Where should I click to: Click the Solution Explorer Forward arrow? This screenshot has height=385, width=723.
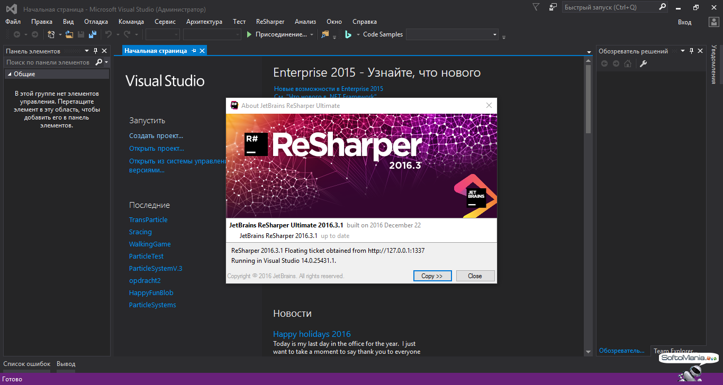point(616,63)
